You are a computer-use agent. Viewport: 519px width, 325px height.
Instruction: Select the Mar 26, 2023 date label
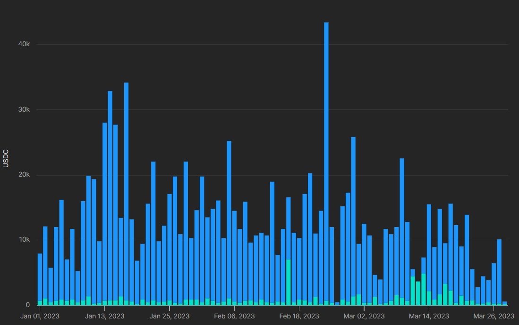pos(493,316)
